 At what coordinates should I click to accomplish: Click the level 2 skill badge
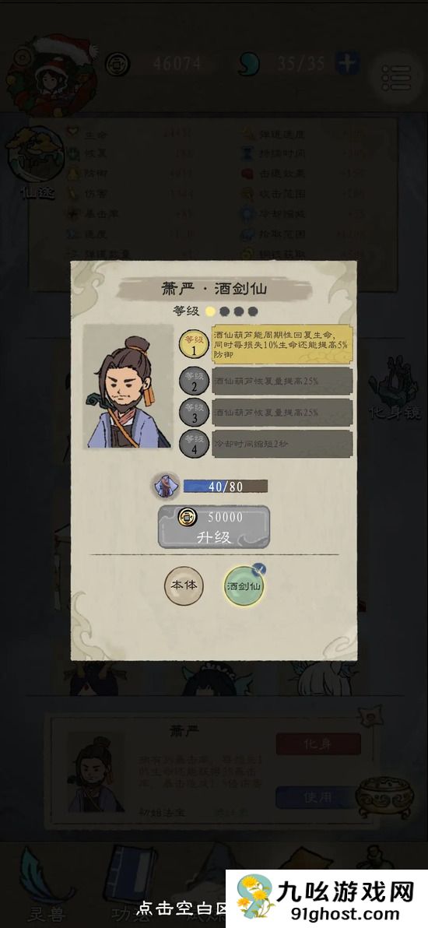[x=195, y=381]
